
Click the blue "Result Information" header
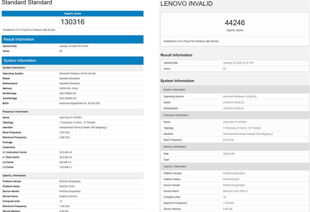coord(19,39)
